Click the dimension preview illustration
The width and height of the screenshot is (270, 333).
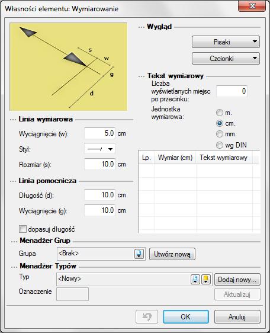pos(68,67)
